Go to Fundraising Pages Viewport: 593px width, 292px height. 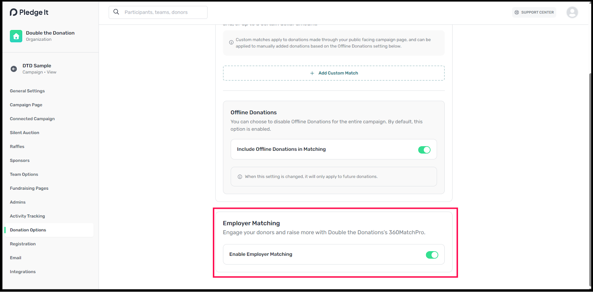click(x=29, y=188)
